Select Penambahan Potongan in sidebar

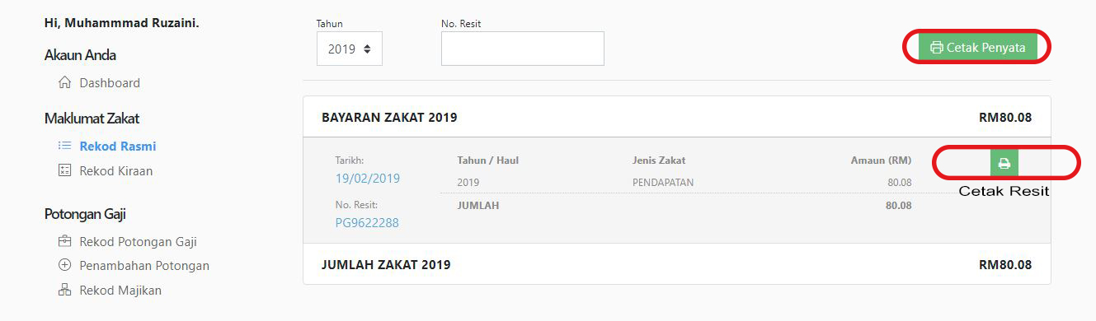point(144,266)
